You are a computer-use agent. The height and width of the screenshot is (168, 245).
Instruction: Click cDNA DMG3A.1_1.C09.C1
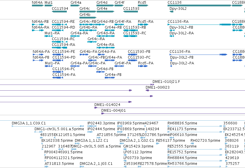tap(29, 123)
